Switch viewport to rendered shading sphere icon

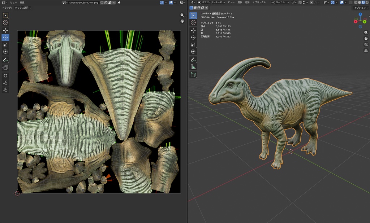click(367, 3)
